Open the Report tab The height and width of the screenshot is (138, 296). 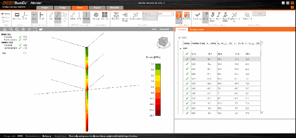coord(97,8)
